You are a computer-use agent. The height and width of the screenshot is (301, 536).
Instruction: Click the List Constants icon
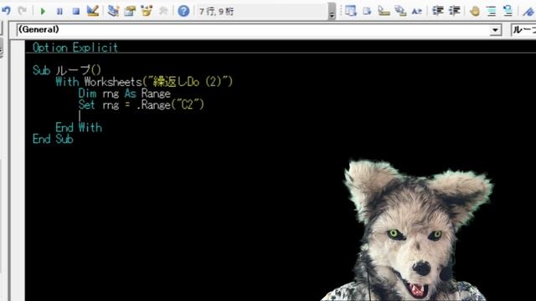367,11
